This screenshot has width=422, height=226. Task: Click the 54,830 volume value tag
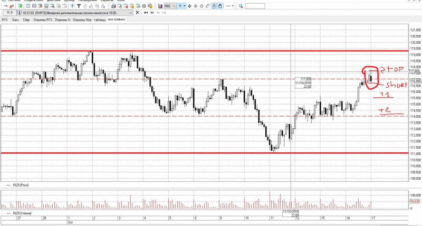[415, 201]
